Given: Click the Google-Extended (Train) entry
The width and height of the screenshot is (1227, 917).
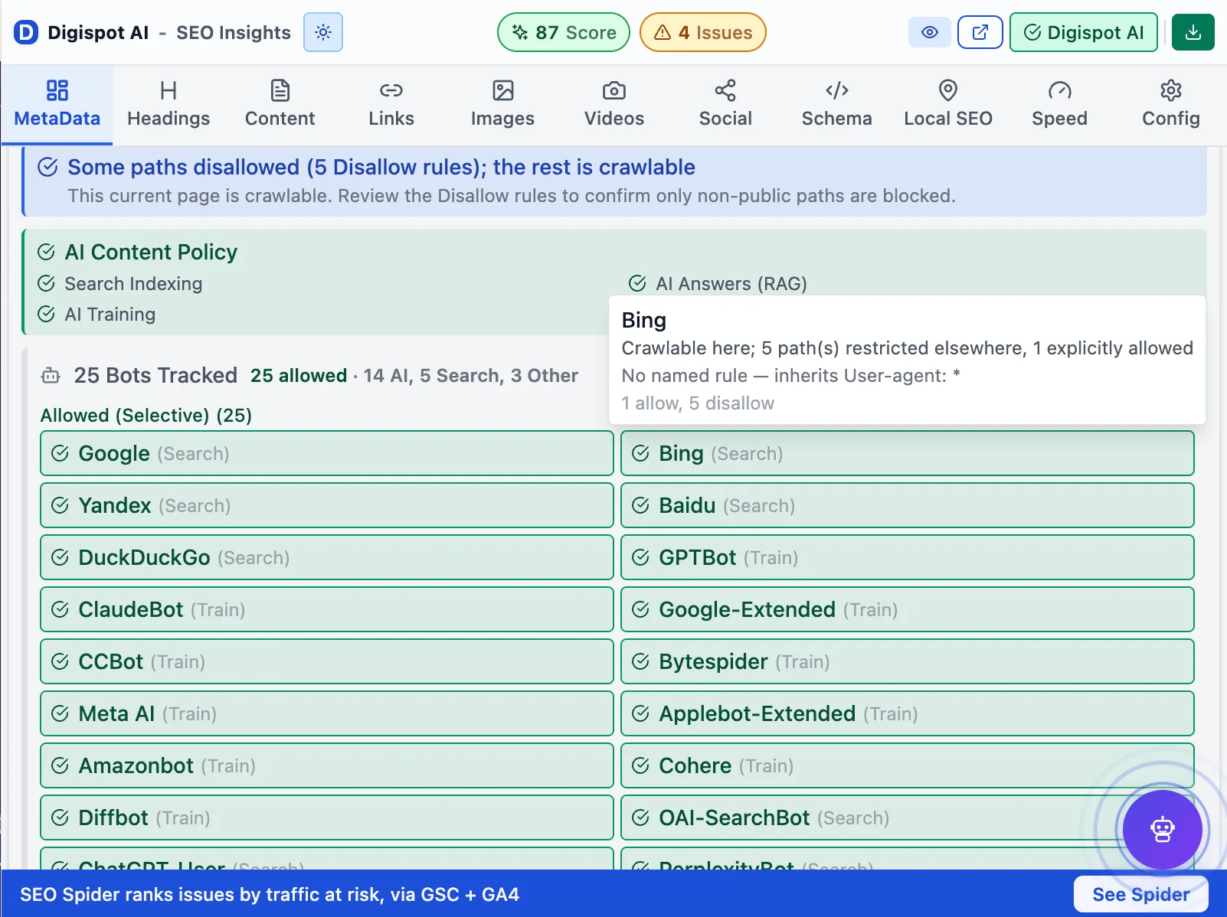Looking at the screenshot, I should (x=908, y=609).
